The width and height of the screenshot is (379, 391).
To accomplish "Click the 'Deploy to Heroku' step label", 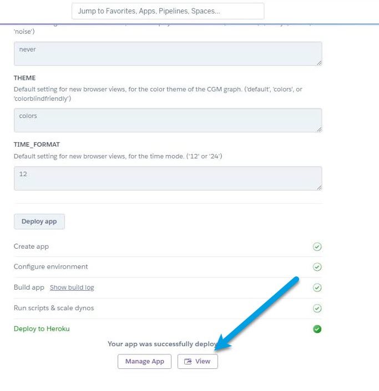I will [42, 329].
